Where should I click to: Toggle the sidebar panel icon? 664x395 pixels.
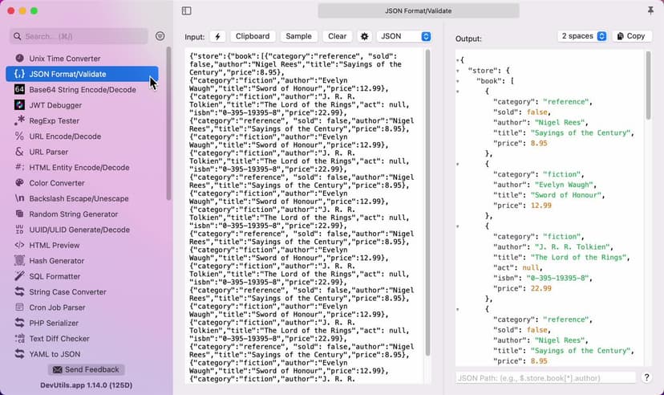[x=186, y=10]
